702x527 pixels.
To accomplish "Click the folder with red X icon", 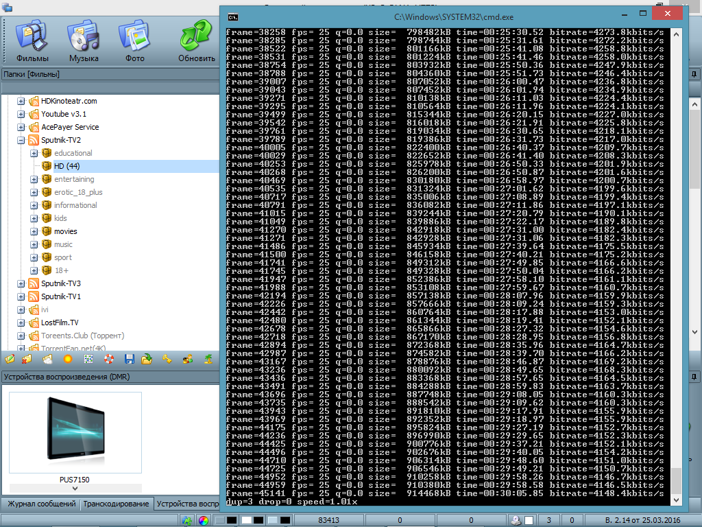I will tap(27, 359).
